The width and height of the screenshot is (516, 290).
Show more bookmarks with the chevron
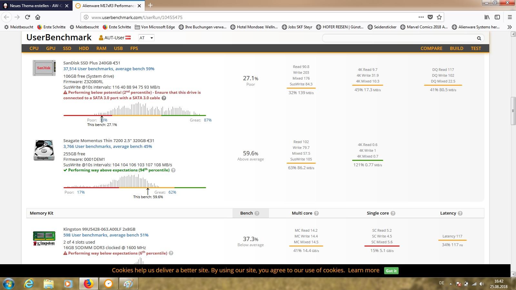coord(510,27)
